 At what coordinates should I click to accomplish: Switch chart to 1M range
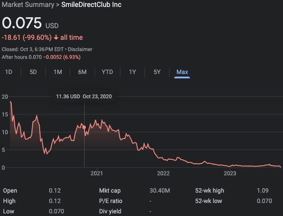coord(58,72)
